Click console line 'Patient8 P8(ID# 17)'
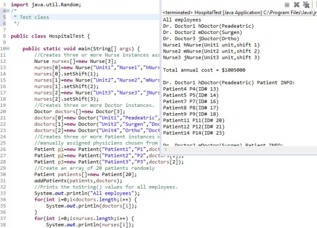This screenshot has width=317, height=228. point(191,107)
